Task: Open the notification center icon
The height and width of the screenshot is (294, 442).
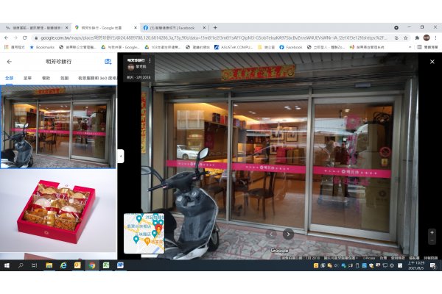Action: (x=432, y=265)
